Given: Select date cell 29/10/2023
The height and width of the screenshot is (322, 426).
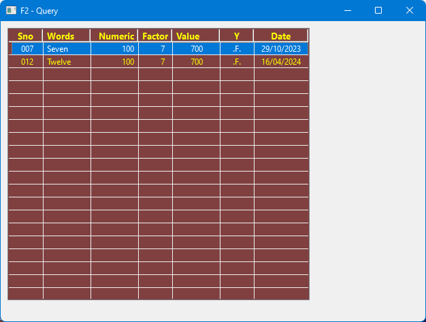Looking at the screenshot, I should [x=280, y=49].
